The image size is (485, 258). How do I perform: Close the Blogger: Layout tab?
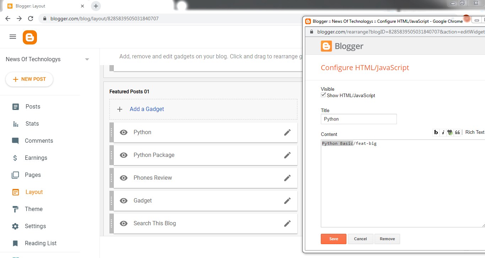coord(82,6)
